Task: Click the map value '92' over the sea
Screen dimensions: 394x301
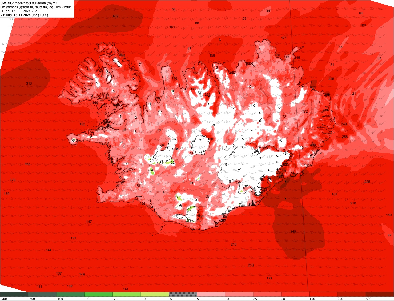Action: pos(389,235)
